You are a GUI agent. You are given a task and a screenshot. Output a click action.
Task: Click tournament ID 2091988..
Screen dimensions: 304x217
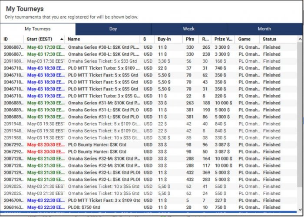(x=13, y=138)
